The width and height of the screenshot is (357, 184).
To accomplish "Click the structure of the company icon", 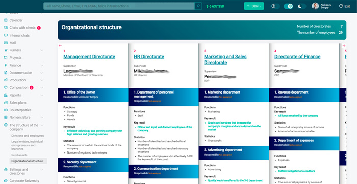I will pyautogui.click(x=6, y=125).
